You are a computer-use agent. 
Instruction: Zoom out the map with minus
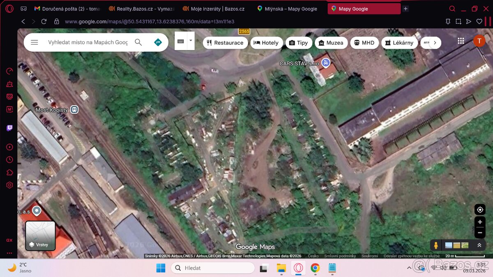coord(479,233)
